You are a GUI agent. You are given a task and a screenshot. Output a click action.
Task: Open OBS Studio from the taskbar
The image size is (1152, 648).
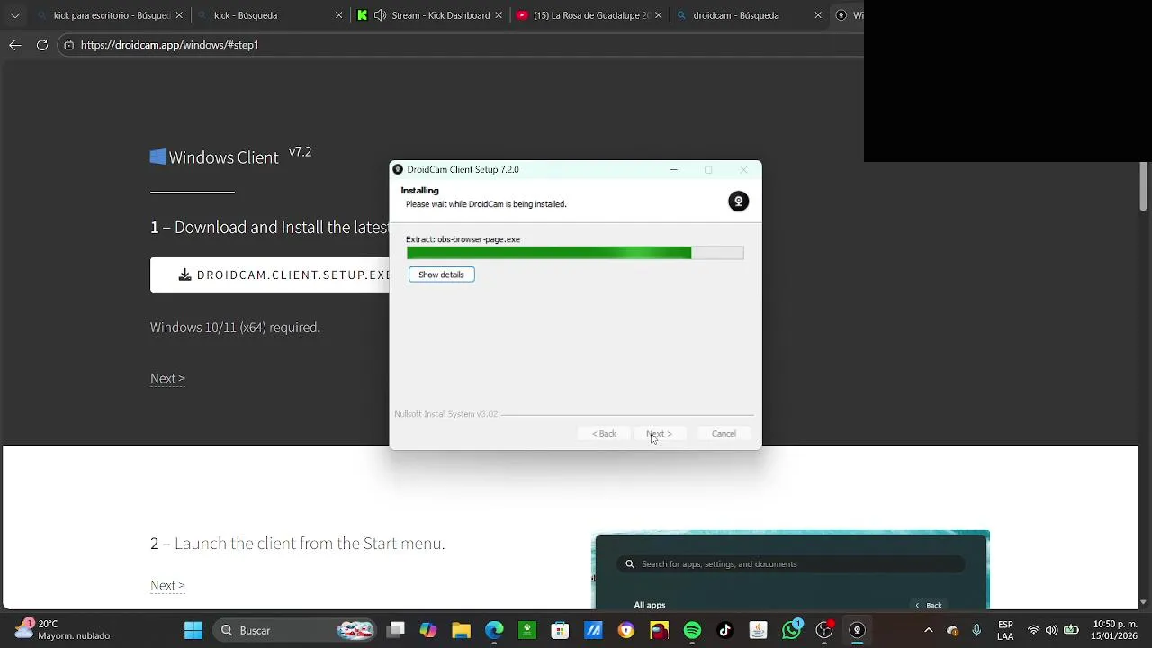point(824,630)
